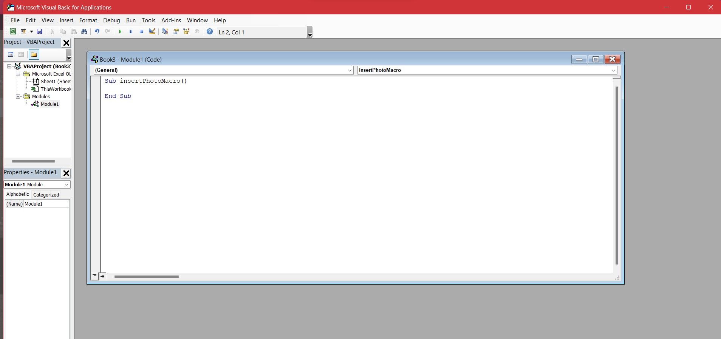The image size is (721, 339).
Task: Select the Modules folder label
Action: point(41,96)
